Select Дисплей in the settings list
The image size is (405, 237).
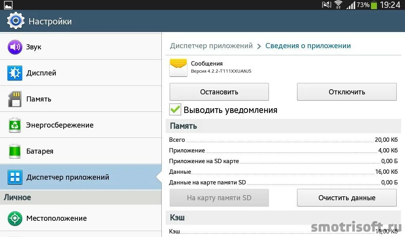[x=81, y=73]
